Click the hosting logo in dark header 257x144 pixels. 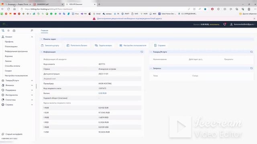4,24
